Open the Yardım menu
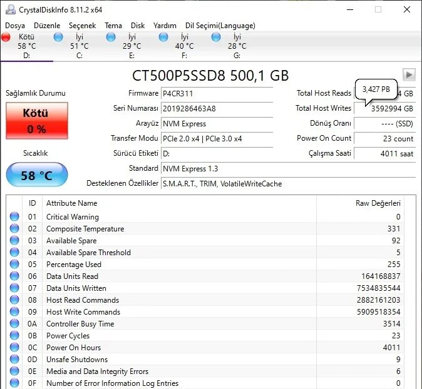422x389 pixels. pyautogui.click(x=165, y=26)
